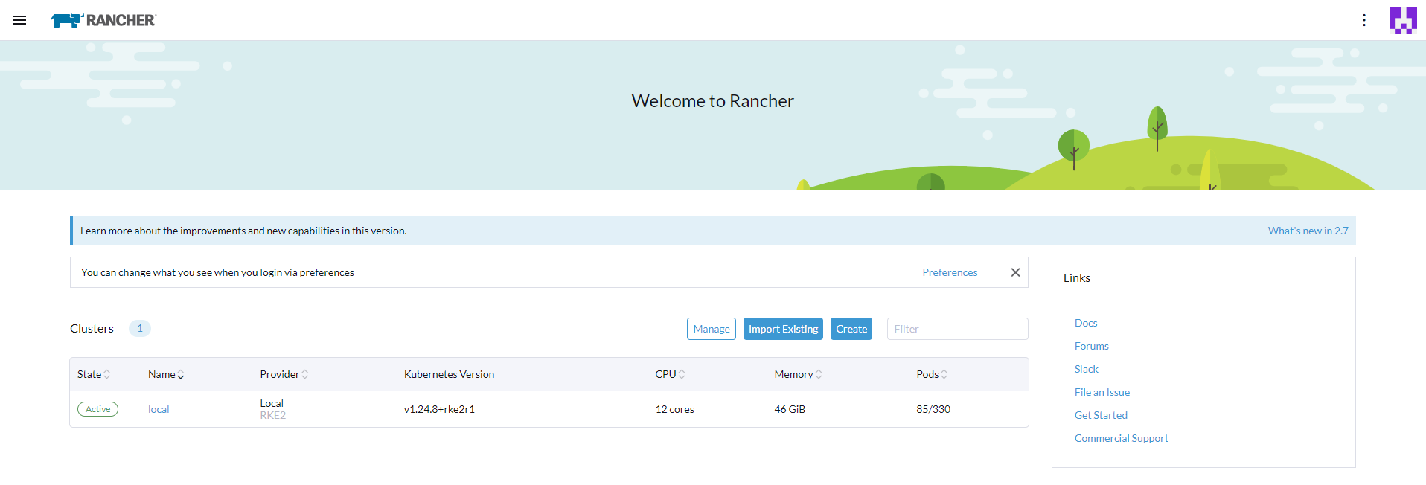Focus the cluster Filter input field

[957, 329]
